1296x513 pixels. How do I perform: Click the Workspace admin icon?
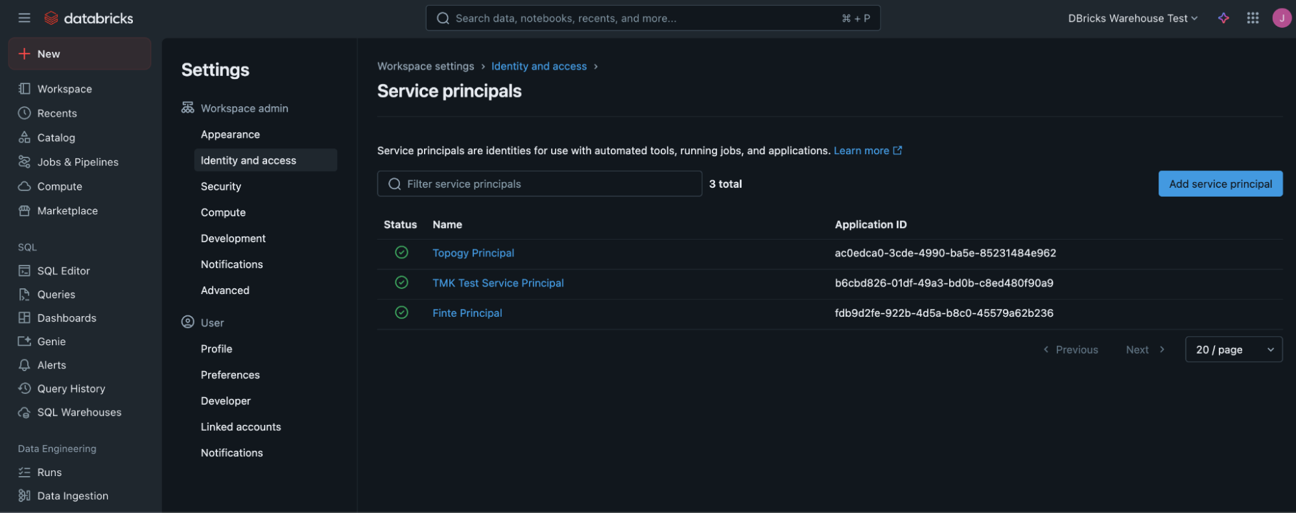(187, 108)
